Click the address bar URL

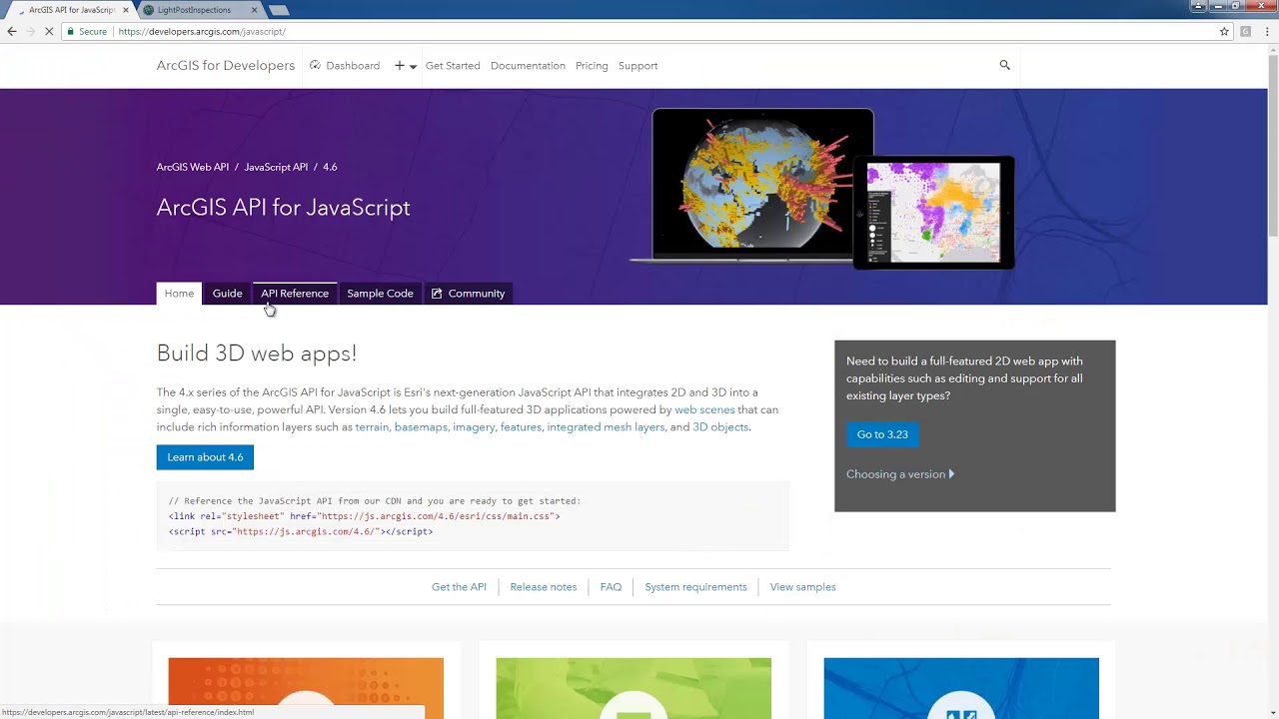click(x=202, y=32)
